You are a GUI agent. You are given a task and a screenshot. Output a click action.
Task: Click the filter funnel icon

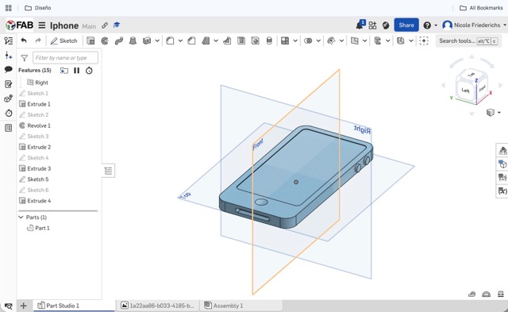25,58
